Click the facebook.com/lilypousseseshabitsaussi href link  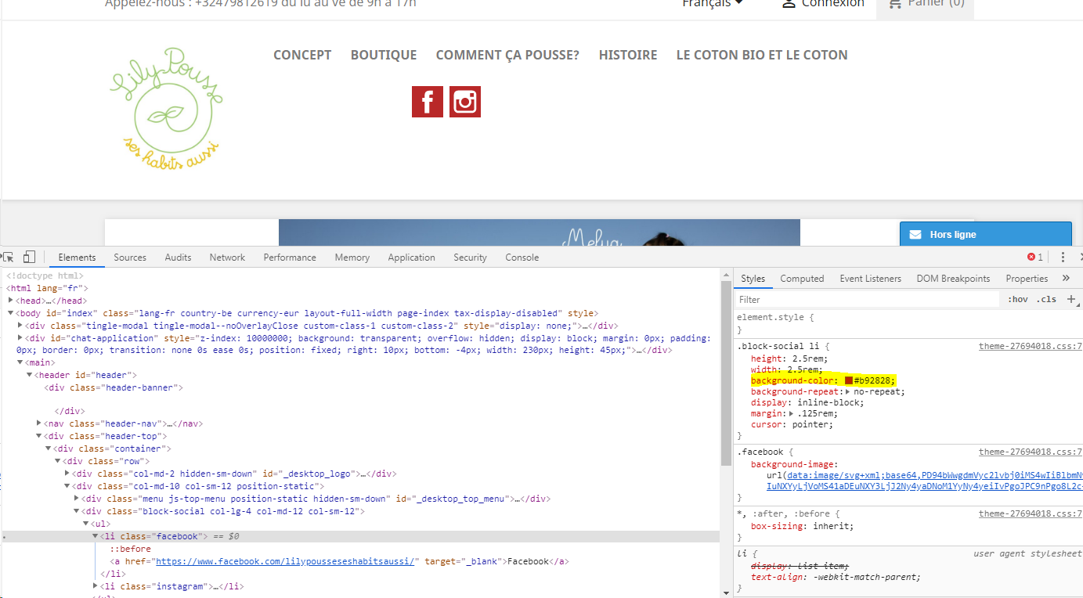(285, 561)
